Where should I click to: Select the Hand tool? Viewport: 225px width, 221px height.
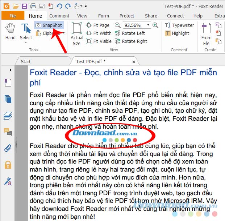[x=11, y=31]
